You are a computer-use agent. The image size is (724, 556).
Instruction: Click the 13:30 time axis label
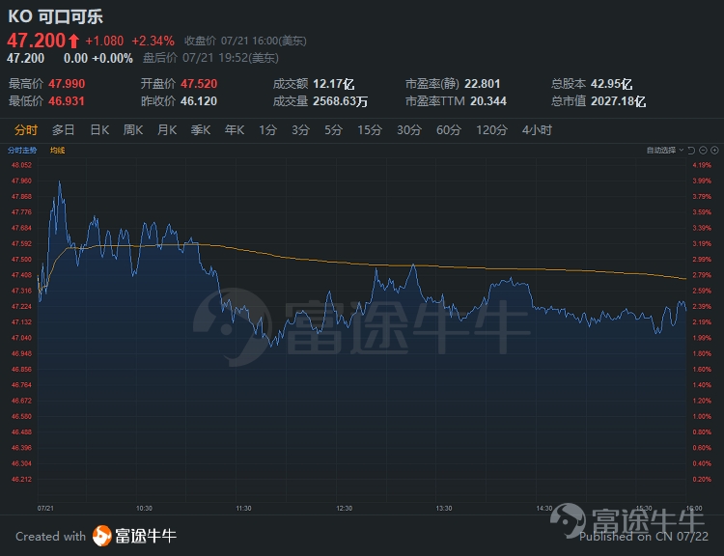pyautogui.click(x=444, y=509)
